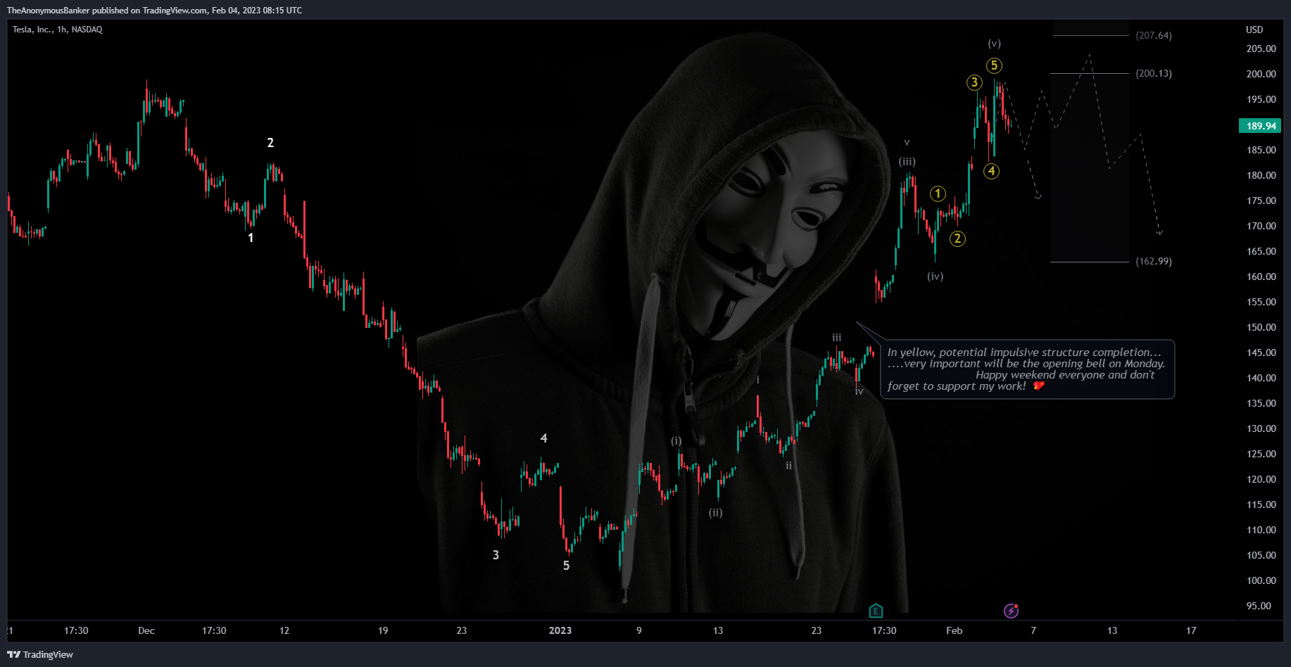Click the 200.00 price axis label
The width and height of the screenshot is (1291, 667).
click(x=1261, y=74)
